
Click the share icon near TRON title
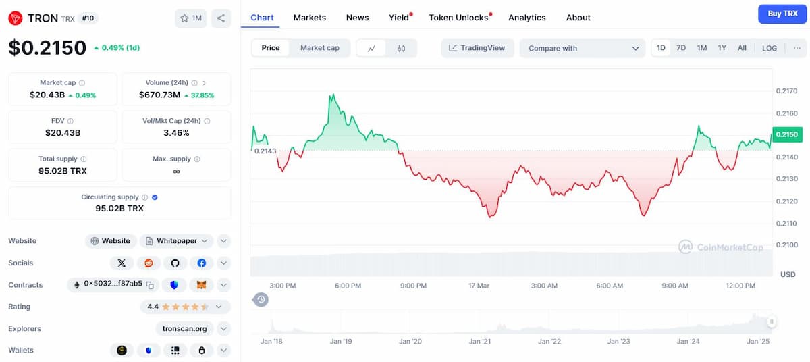(221, 18)
